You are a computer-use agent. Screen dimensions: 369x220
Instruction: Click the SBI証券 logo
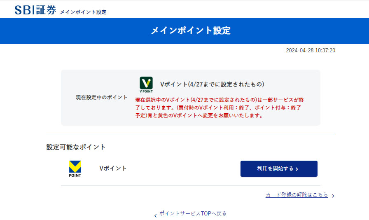(x=35, y=10)
